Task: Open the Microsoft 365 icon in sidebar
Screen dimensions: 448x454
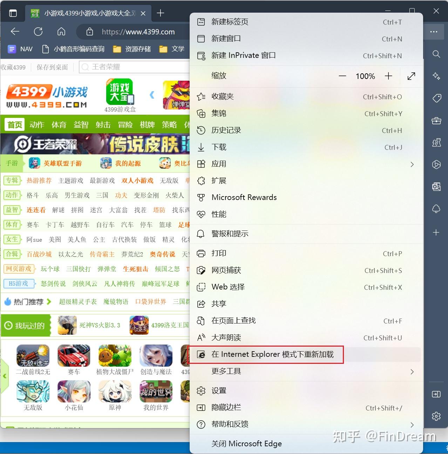Action: 436,165
